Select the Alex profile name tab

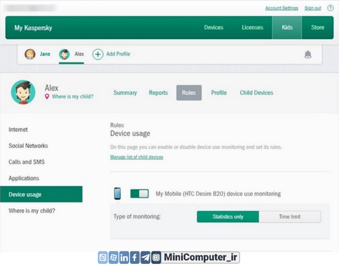pyautogui.click(x=79, y=54)
